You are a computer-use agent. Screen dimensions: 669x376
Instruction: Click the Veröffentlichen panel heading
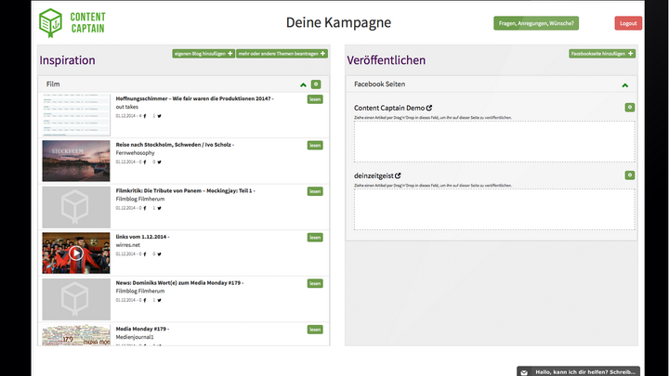(x=387, y=60)
